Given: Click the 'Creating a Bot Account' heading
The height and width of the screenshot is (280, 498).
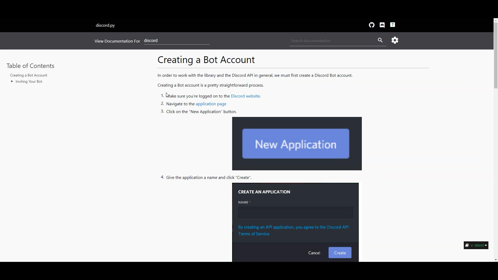Looking at the screenshot, I should (x=206, y=60).
